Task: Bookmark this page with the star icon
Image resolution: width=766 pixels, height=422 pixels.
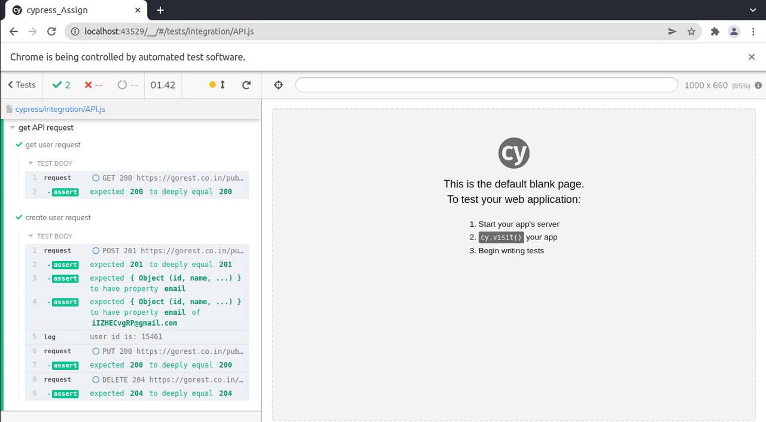Action: pyautogui.click(x=691, y=31)
